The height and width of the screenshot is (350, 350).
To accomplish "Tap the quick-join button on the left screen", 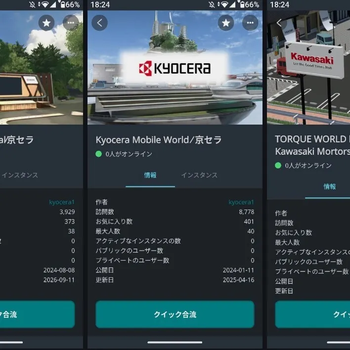I will click(x=38, y=314).
